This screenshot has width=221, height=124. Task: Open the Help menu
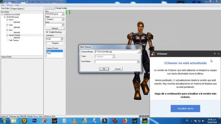tap(17, 5)
